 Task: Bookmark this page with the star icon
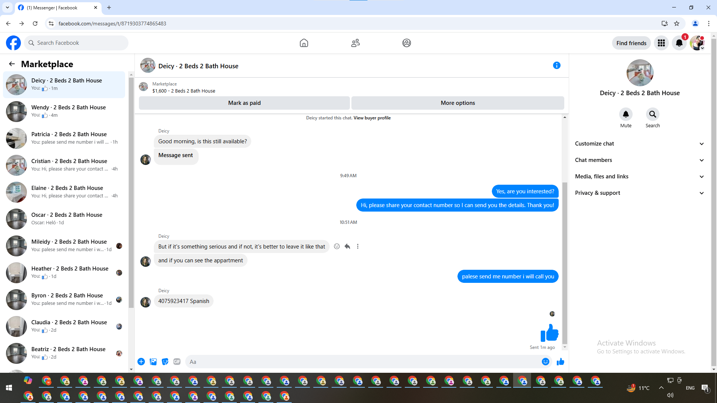(677, 24)
